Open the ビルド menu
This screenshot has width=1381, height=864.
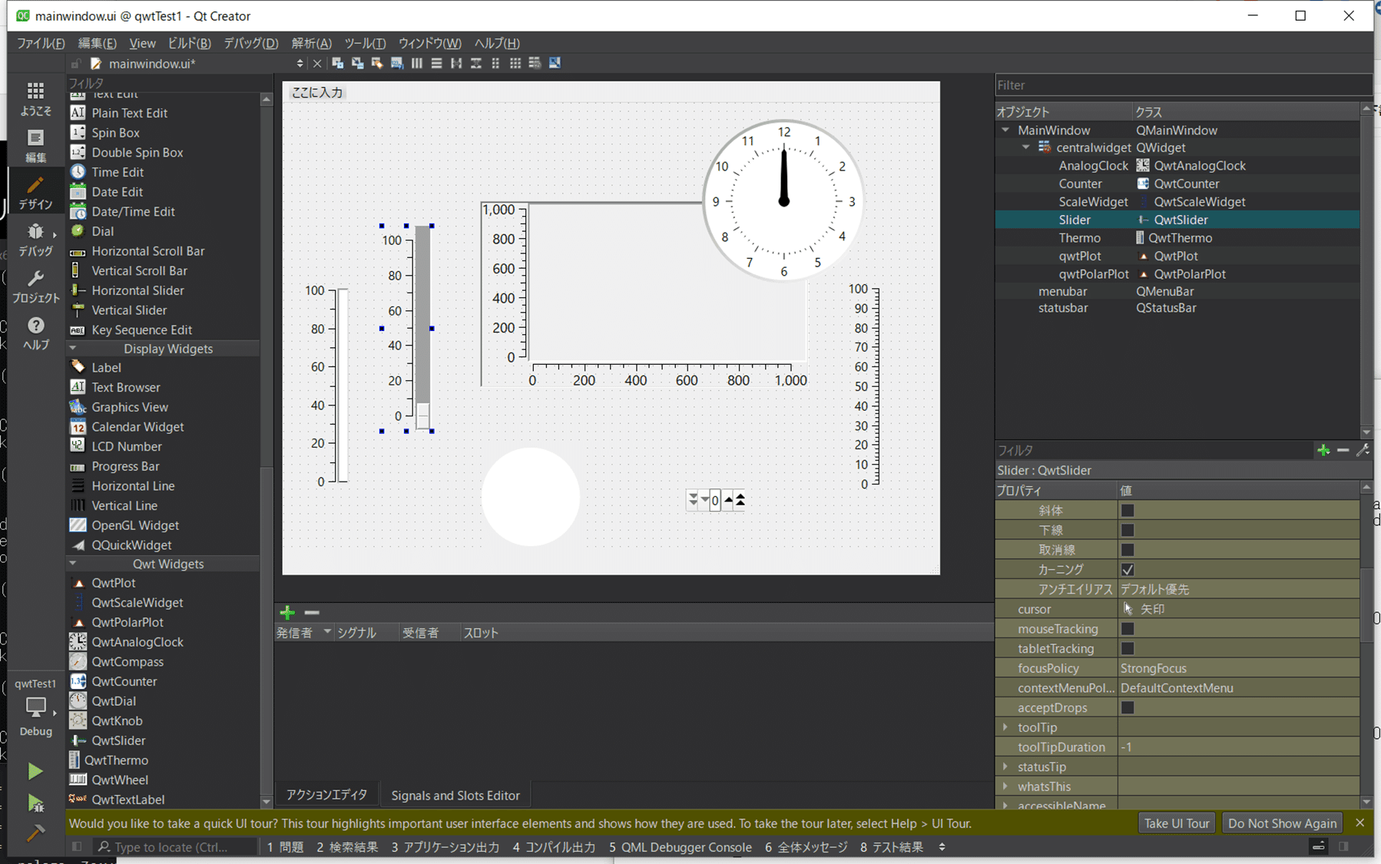click(x=189, y=43)
